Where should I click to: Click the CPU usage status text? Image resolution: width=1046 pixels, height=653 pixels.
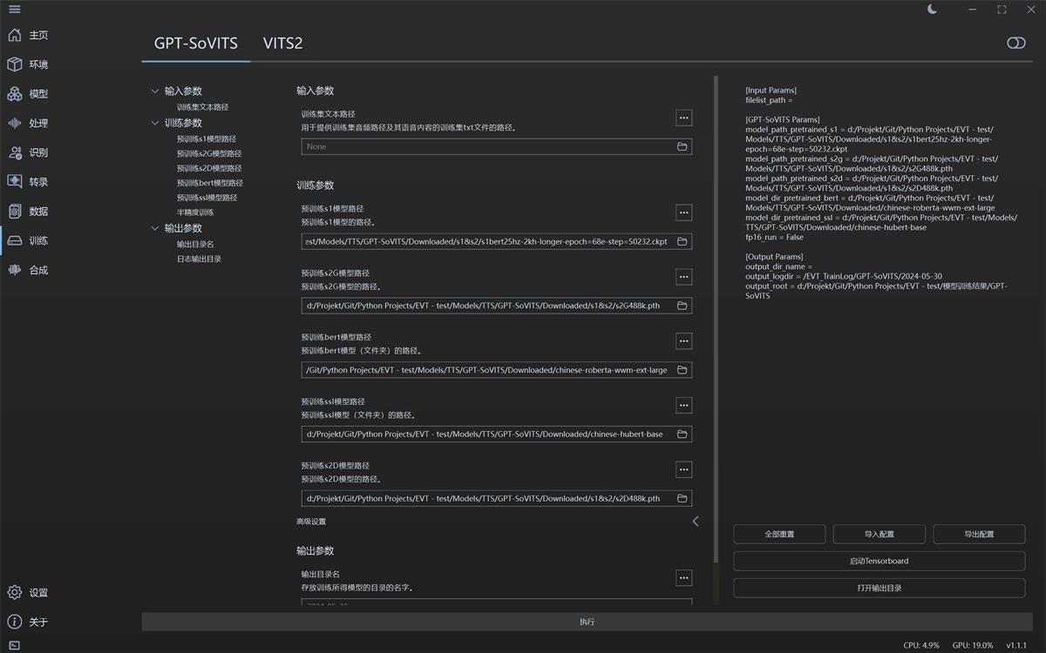coord(921,645)
